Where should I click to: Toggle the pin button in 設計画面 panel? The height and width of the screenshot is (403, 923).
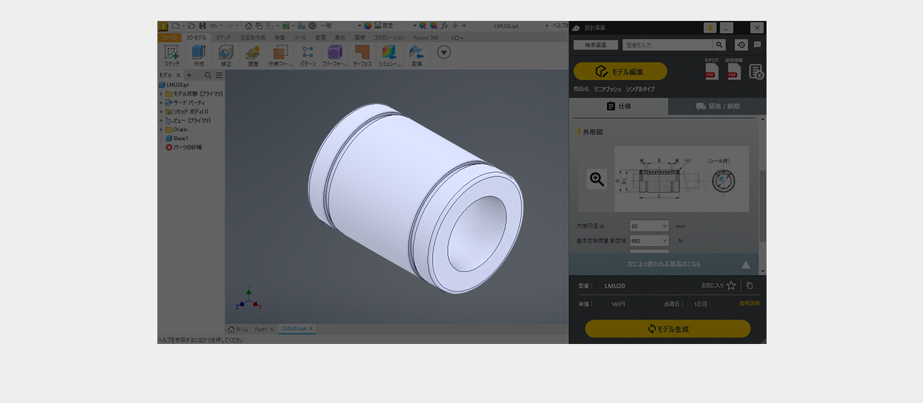point(710,27)
